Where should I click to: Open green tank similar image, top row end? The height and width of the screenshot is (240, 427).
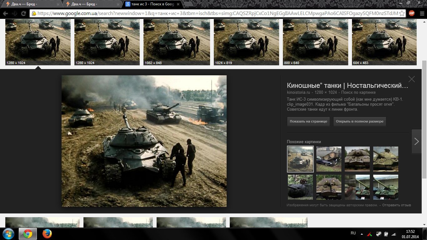[386, 159]
